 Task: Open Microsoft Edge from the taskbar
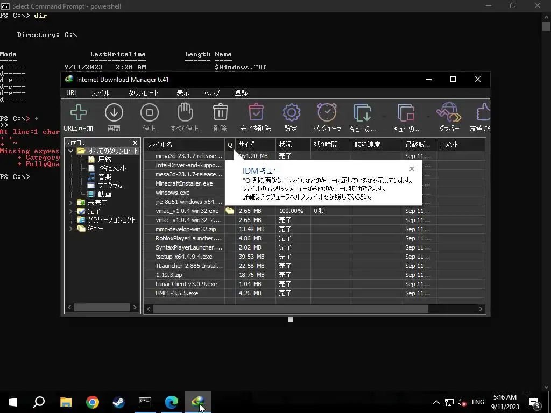point(172,402)
